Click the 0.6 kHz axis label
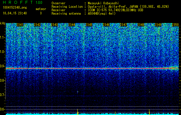181x115 pixels. [x=3, y=109]
